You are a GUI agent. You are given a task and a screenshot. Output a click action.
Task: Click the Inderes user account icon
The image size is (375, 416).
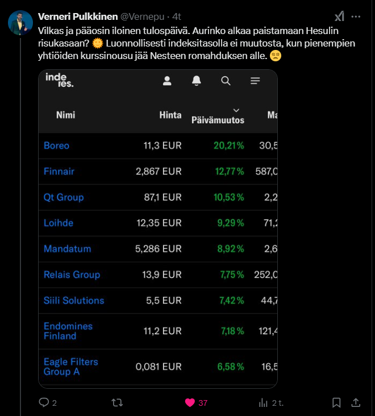167,81
